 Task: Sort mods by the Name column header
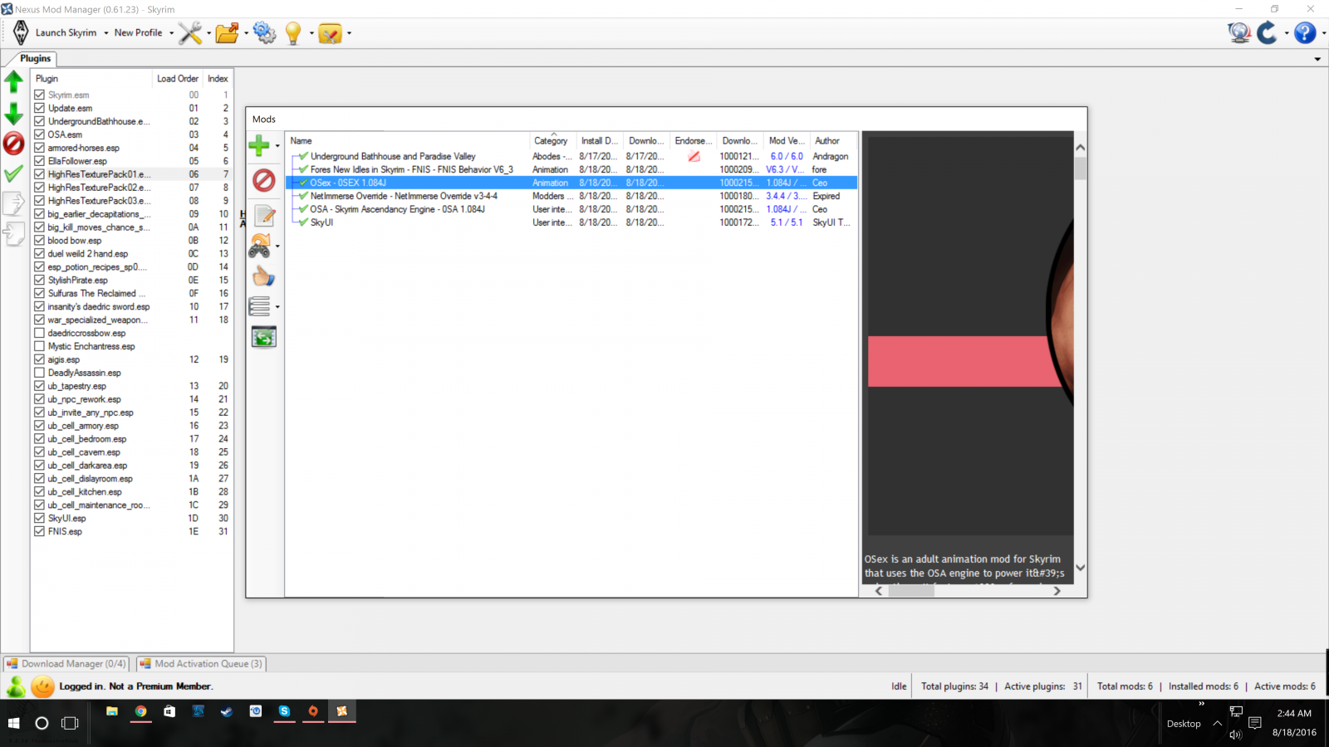coord(407,141)
